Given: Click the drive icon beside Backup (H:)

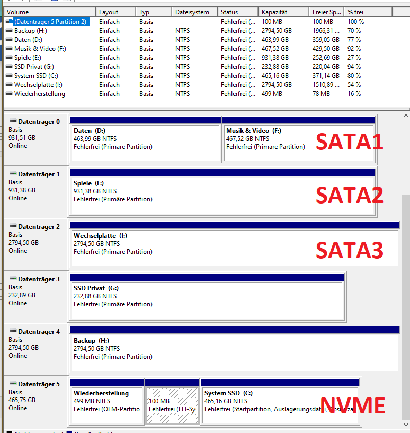Looking at the screenshot, I should [x=9, y=31].
